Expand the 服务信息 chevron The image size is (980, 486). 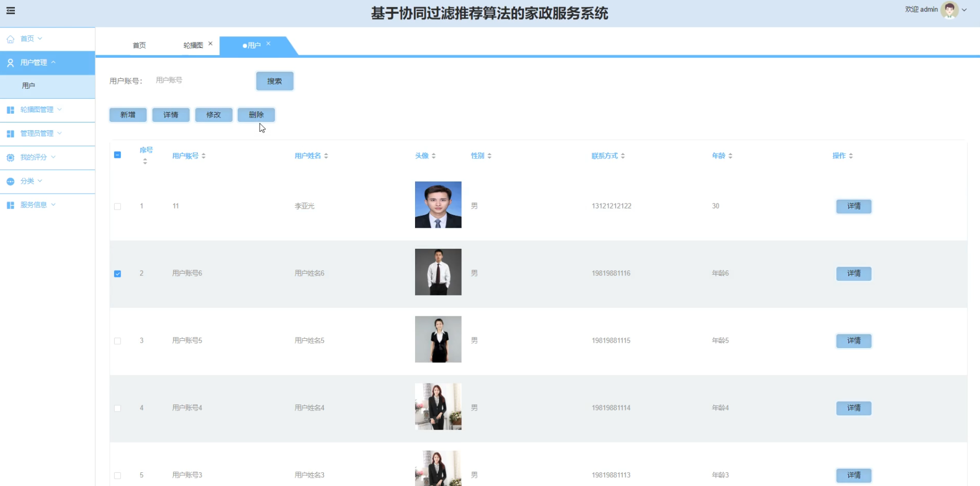53,204
